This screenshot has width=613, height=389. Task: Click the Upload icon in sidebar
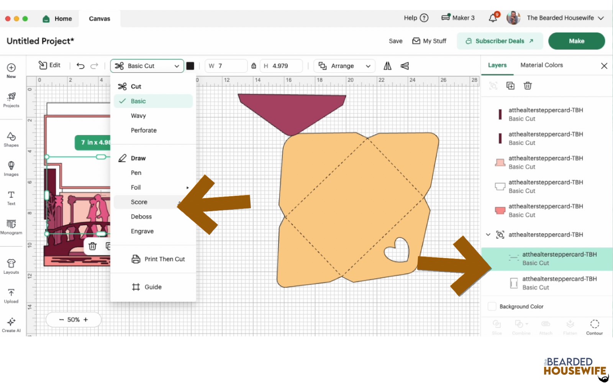coord(11,296)
